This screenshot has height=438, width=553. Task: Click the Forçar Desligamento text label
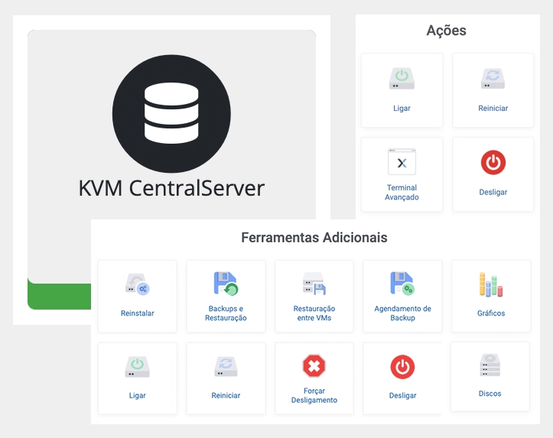pyautogui.click(x=314, y=395)
